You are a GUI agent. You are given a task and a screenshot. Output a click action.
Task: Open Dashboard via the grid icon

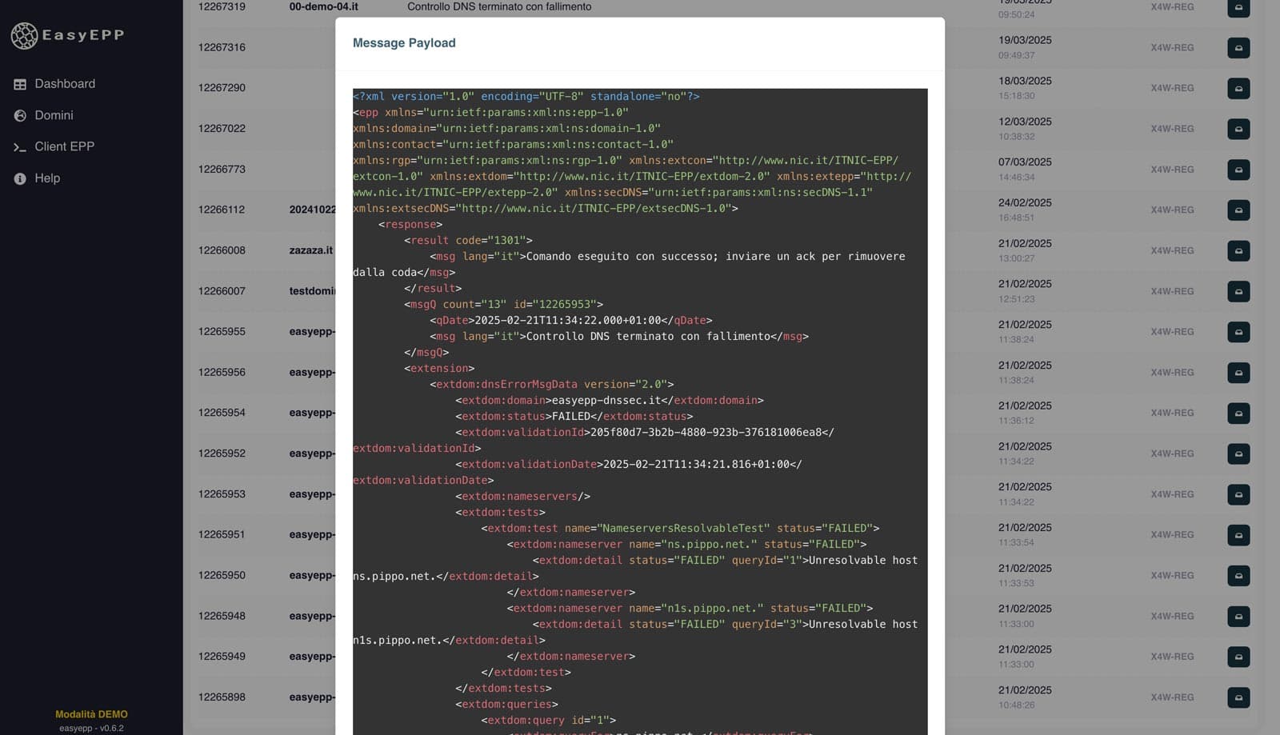click(x=20, y=83)
